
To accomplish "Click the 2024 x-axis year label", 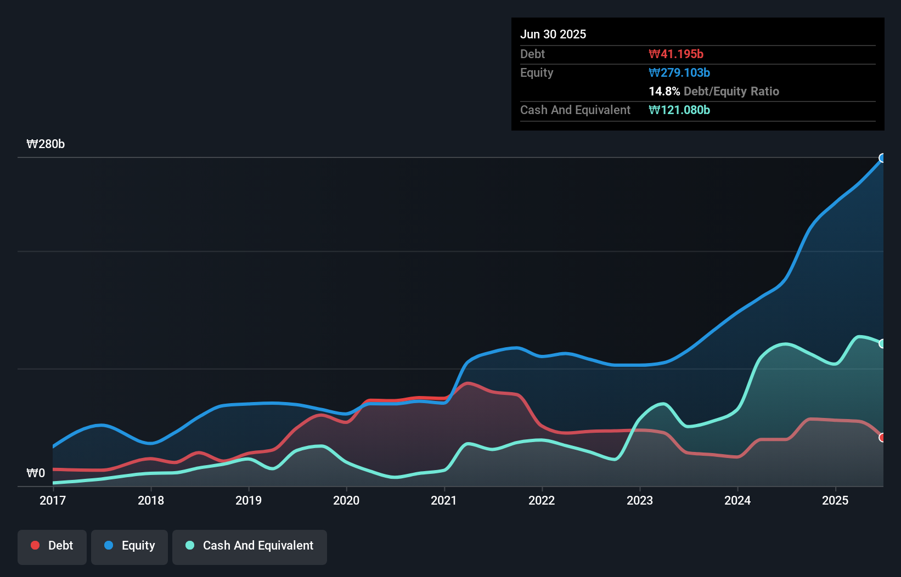I will [x=737, y=500].
